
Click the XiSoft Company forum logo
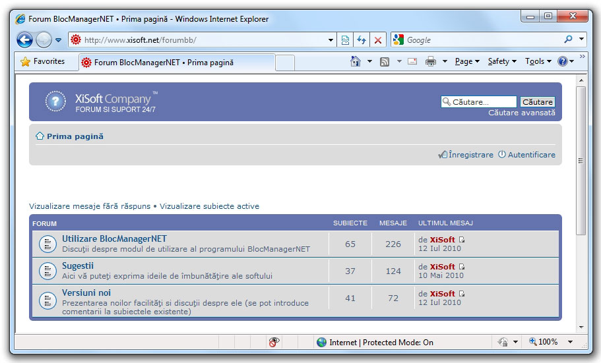pyautogui.click(x=101, y=101)
